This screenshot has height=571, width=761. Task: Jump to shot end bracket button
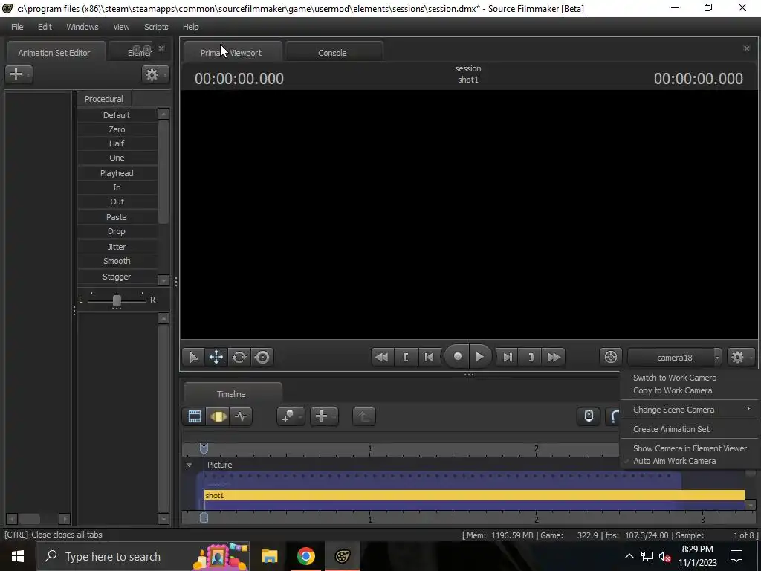pyautogui.click(x=531, y=358)
